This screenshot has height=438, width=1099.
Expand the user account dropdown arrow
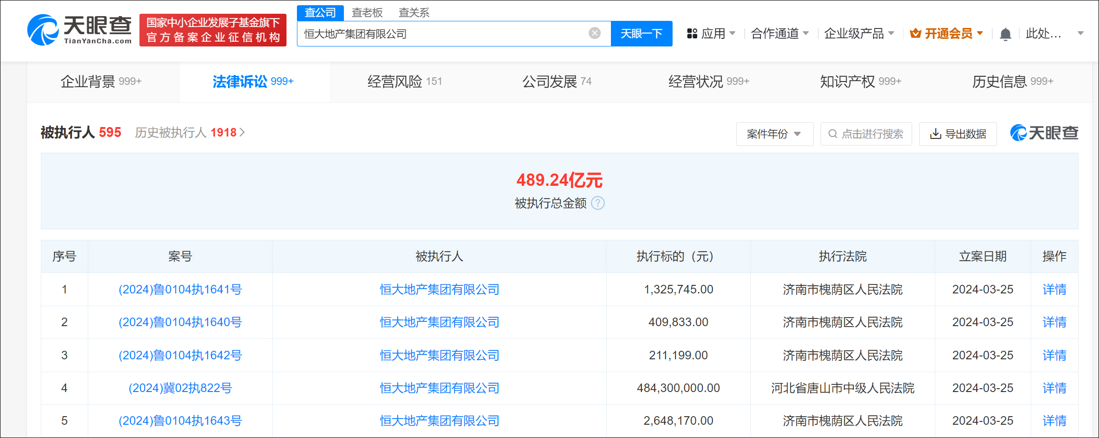tap(1081, 34)
